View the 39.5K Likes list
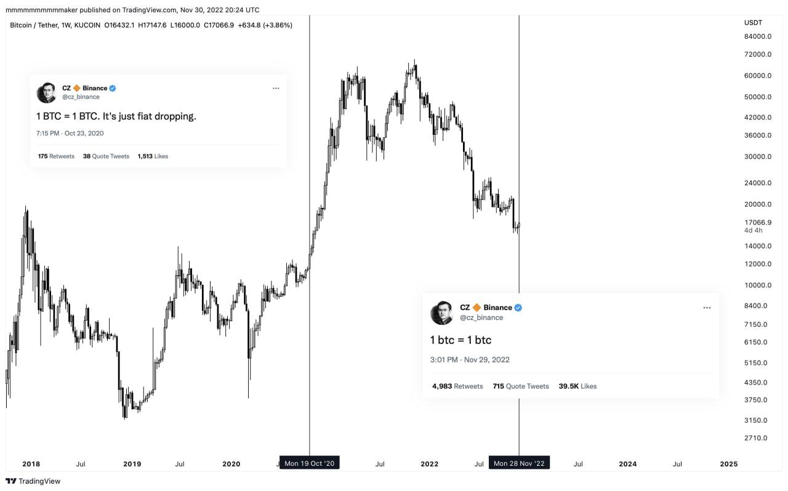 pyautogui.click(x=577, y=386)
